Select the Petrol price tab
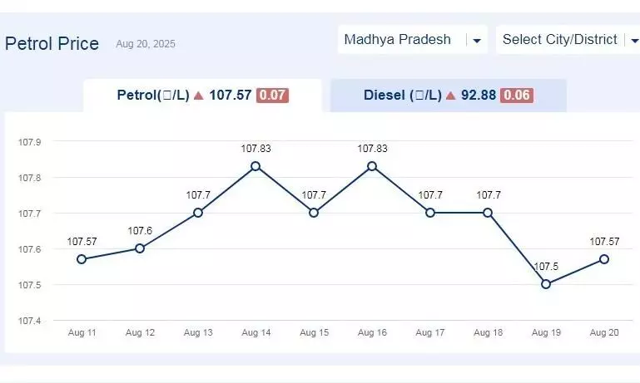 pyautogui.click(x=202, y=96)
